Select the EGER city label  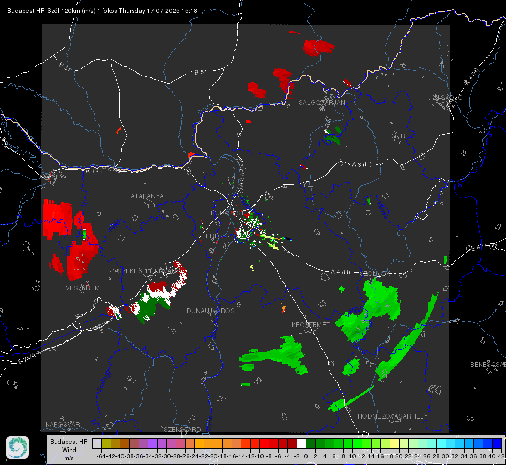(x=396, y=136)
